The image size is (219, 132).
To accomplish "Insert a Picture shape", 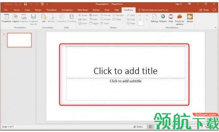I will (x=105, y=19).
